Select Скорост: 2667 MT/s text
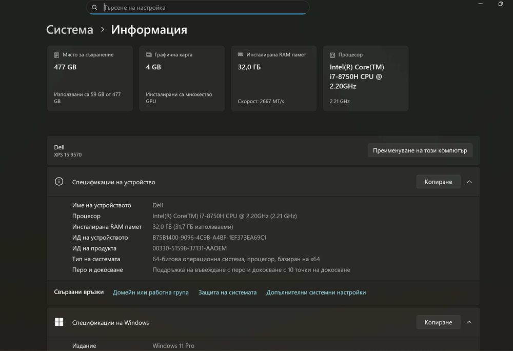513x351 pixels. click(261, 102)
